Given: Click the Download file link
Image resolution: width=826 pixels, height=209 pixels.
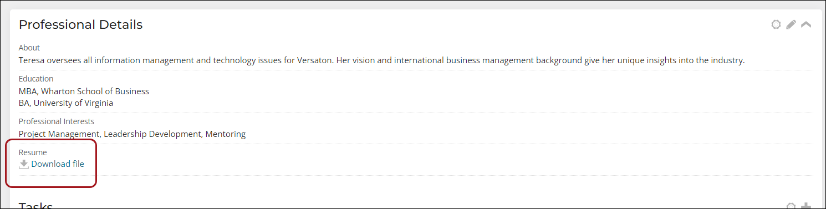Looking at the screenshot, I should coord(58,164).
